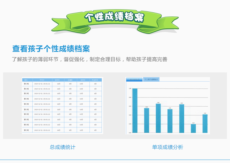230x163 pixels.
Task: Switch to the 个人练习成绩统计 tab
Action: click(x=151, y=79)
